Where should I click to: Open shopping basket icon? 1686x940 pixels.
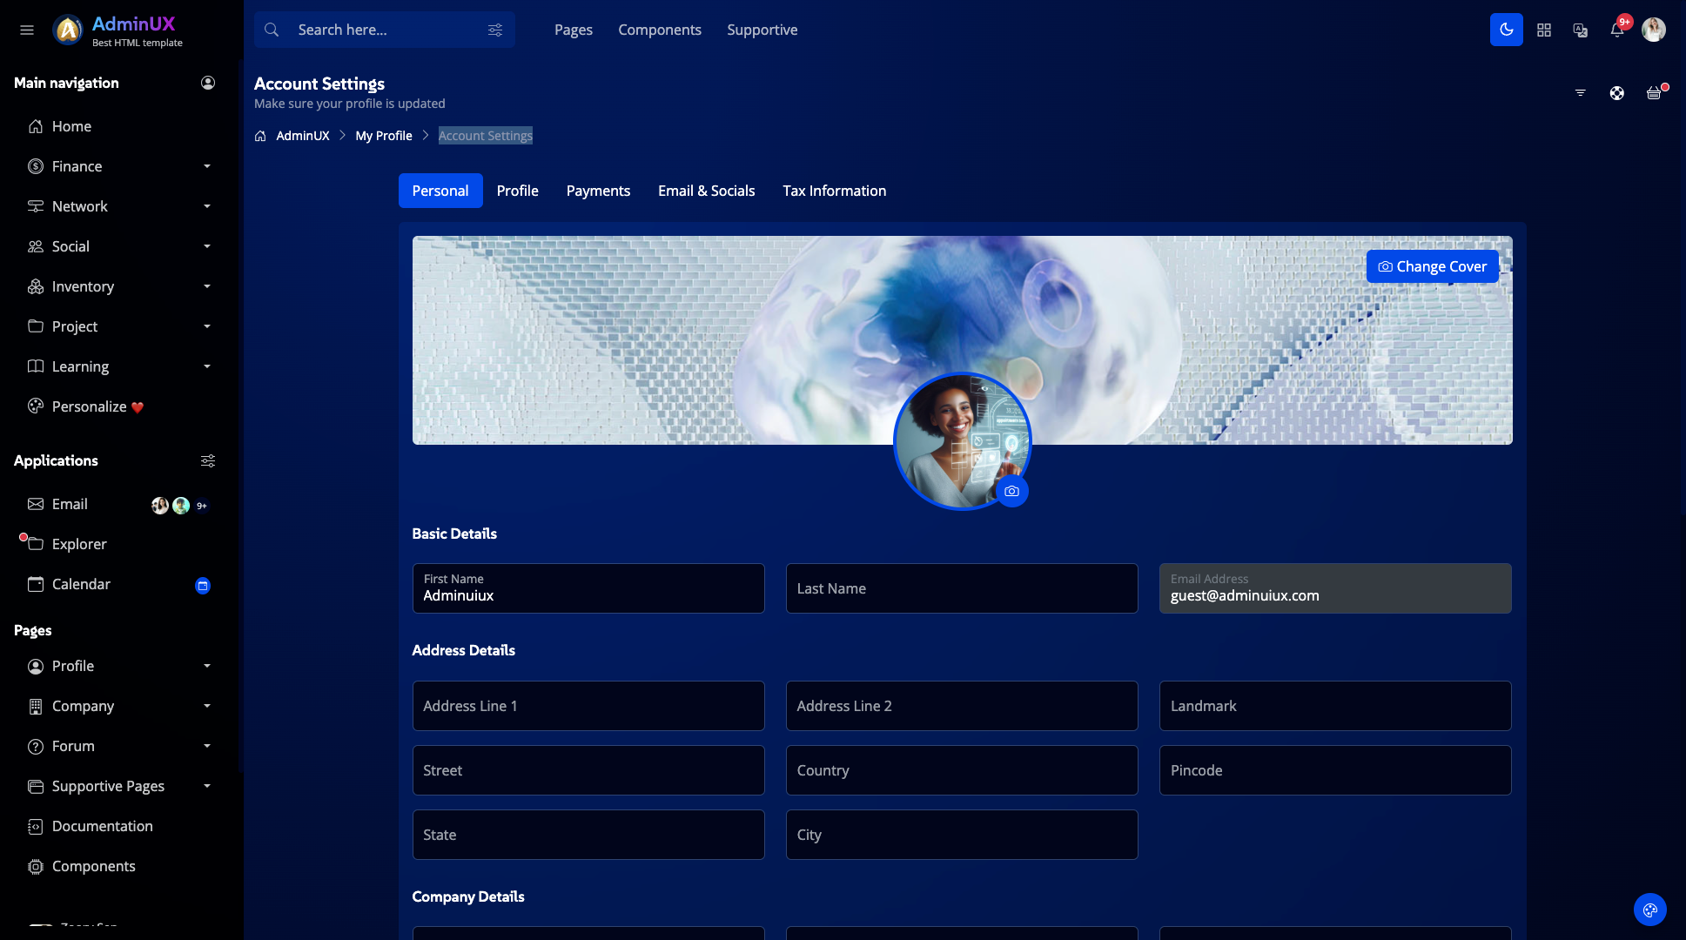pyautogui.click(x=1654, y=93)
